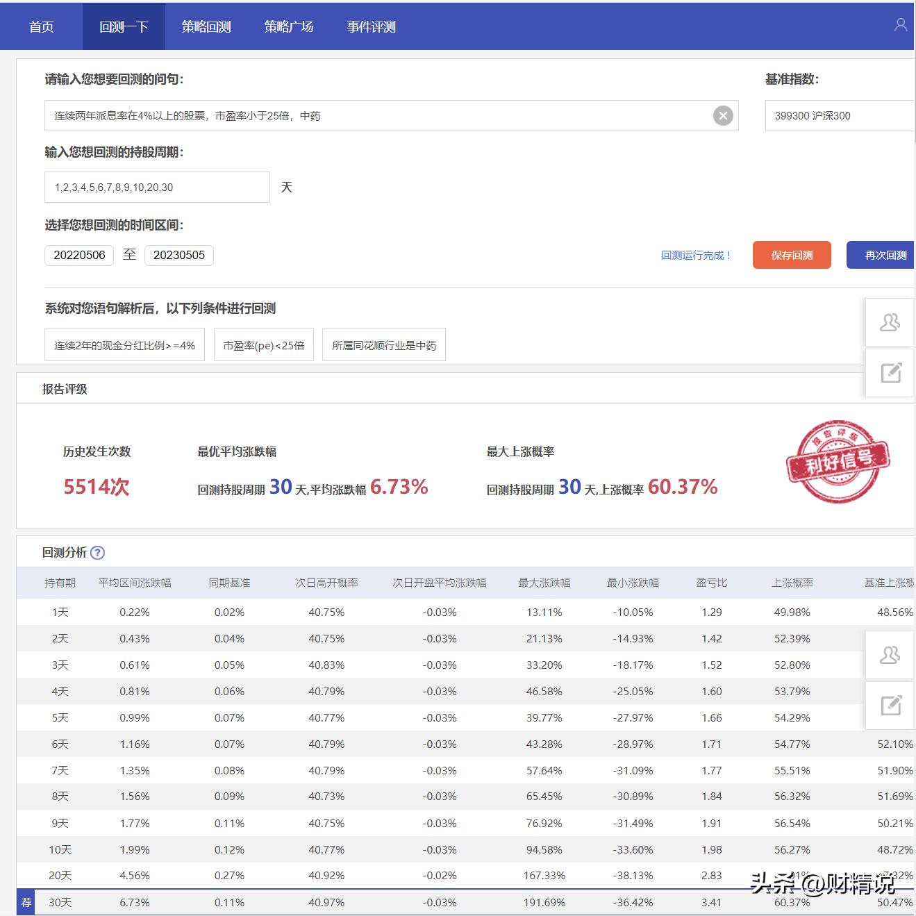Open the end date picker 20230505
This screenshot has height=916, width=916.
(179, 255)
